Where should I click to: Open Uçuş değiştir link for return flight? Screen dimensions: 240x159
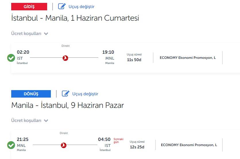[85, 94]
